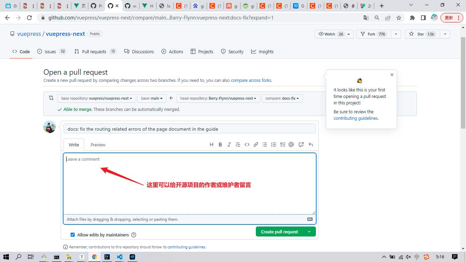The height and width of the screenshot is (262, 466).
Task: Open the Chrome side panel
Action: [423, 18]
